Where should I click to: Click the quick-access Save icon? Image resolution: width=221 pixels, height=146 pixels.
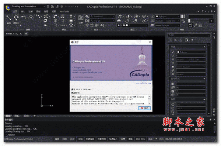tap(57, 7)
